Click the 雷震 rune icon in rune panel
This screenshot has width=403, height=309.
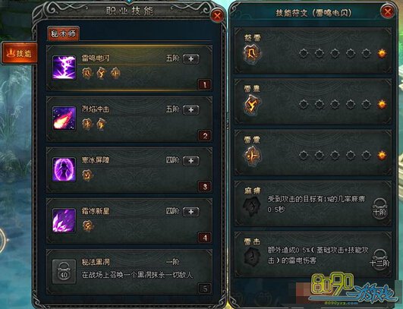coord(252,156)
